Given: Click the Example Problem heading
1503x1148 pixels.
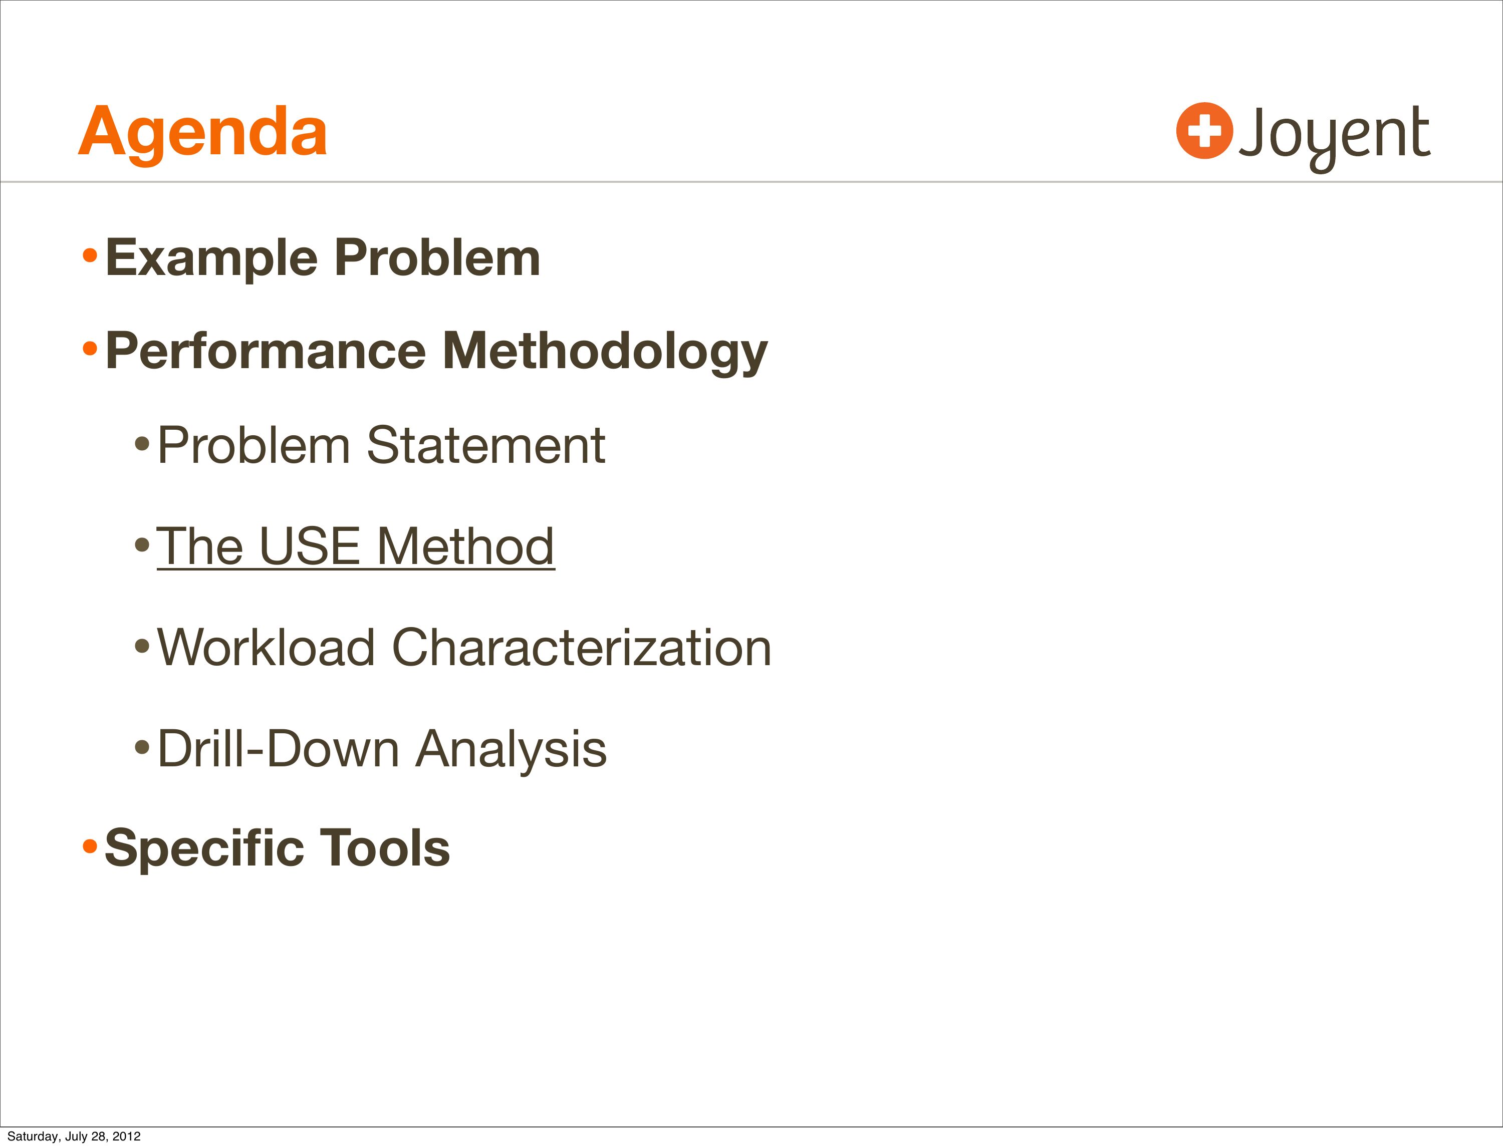Looking at the screenshot, I should pyautogui.click(x=323, y=257).
